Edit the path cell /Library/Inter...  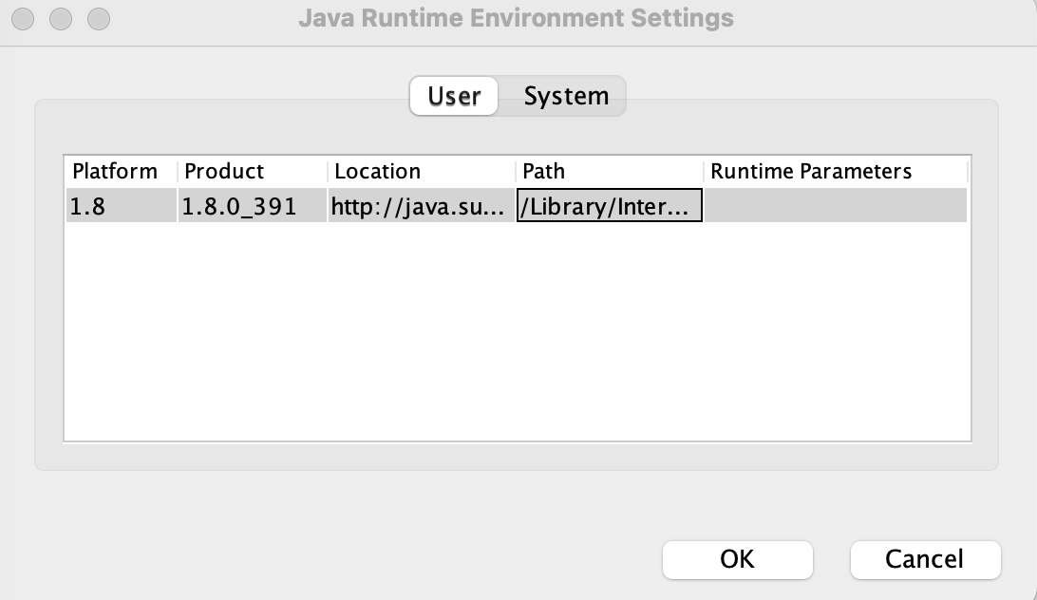click(x=609, y=206)
